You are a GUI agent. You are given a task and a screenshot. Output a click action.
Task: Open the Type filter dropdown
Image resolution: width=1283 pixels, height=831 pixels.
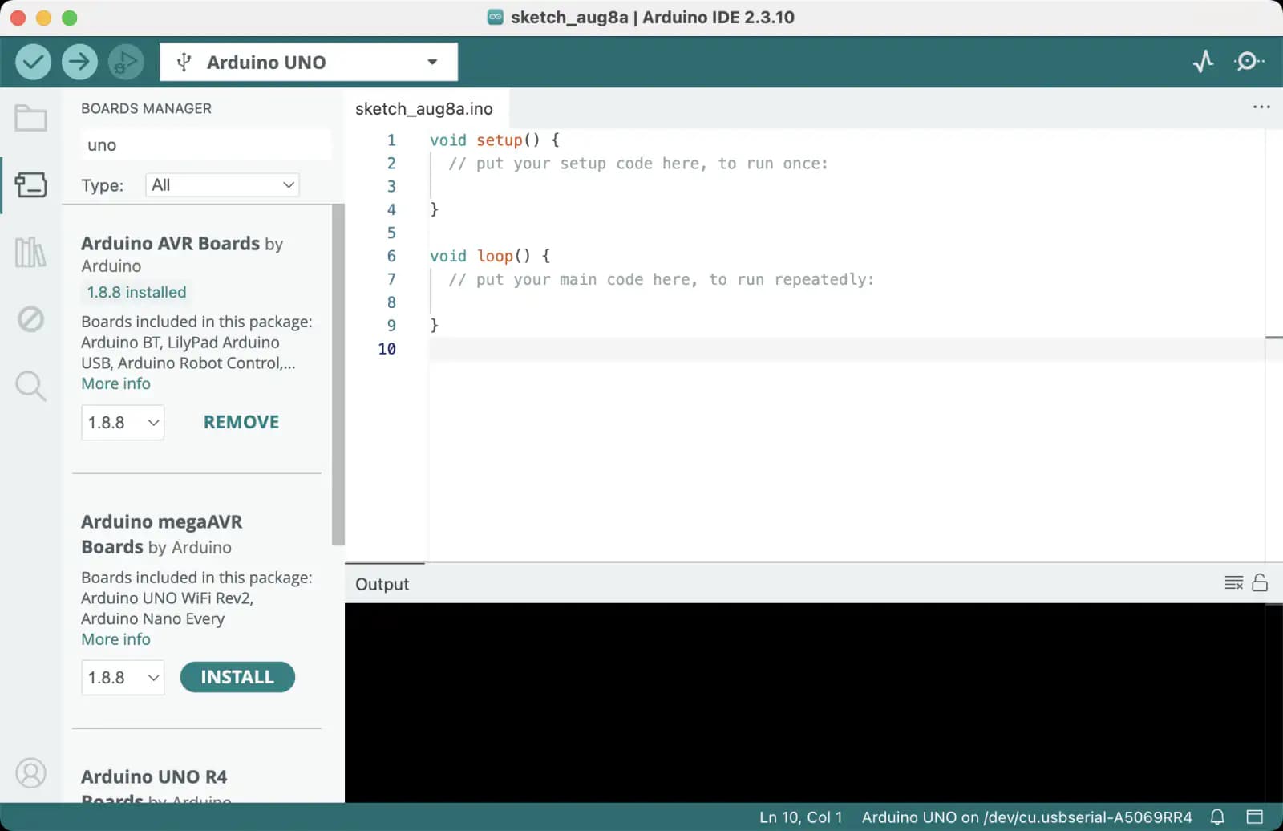222,185
